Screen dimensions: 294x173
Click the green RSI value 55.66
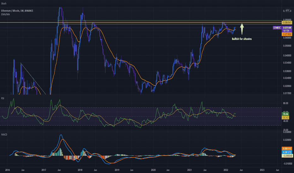(x=285, y=114)
